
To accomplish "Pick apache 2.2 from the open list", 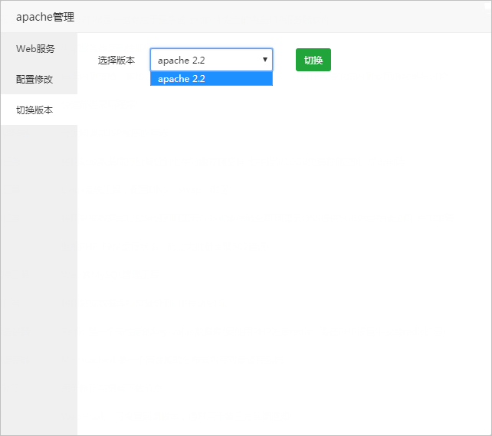I will [182, 78].
